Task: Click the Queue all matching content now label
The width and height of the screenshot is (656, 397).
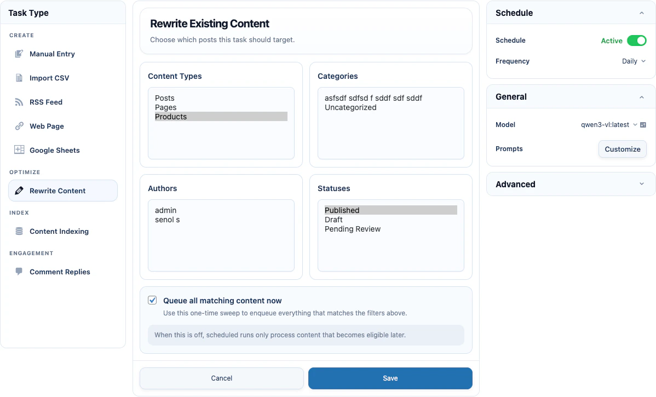Action: tap(222, 301)
